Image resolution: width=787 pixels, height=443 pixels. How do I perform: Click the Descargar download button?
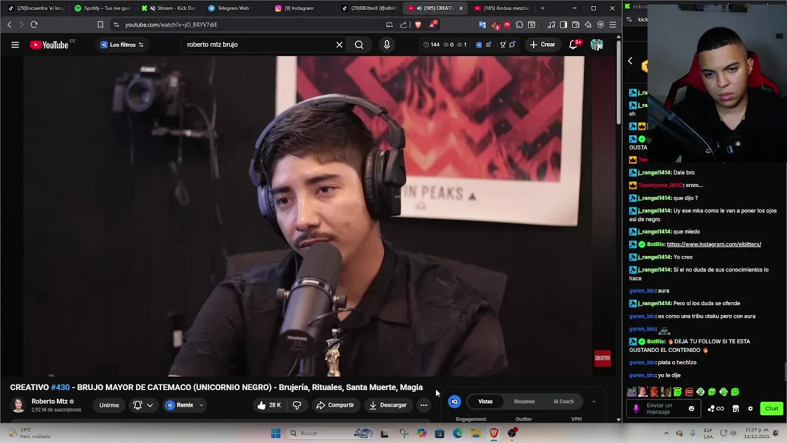coord(388,405)
